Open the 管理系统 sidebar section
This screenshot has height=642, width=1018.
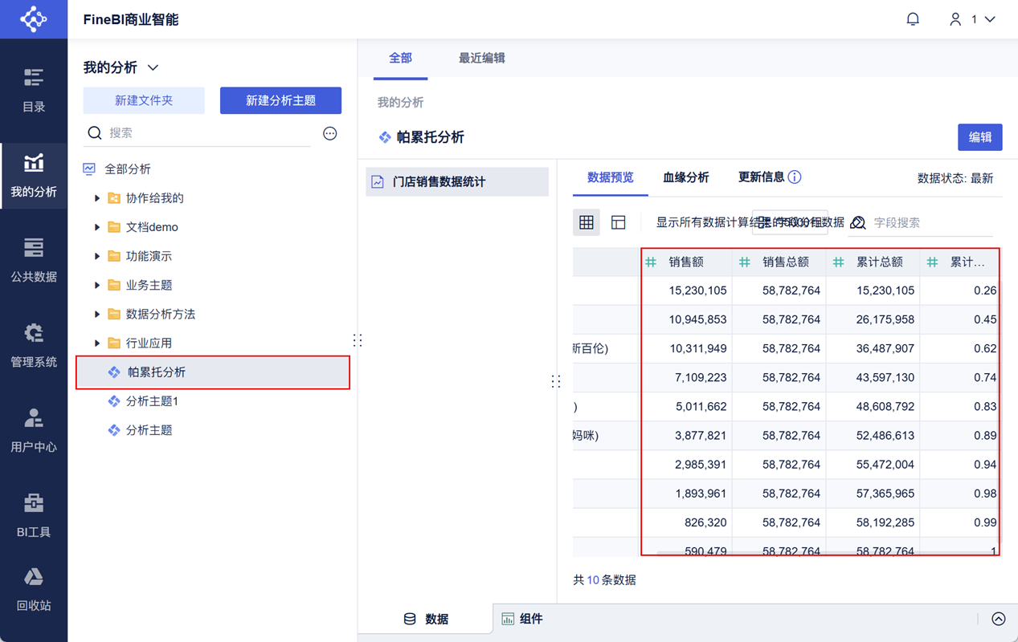click(x=34, y=339)
